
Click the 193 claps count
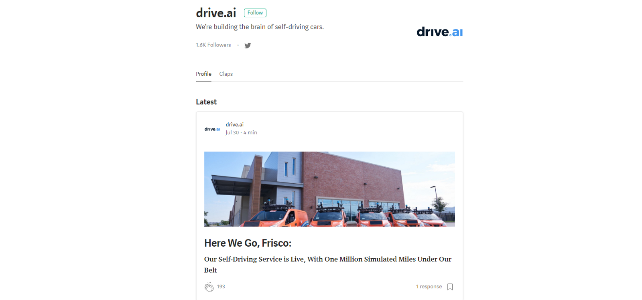[221, 286]
